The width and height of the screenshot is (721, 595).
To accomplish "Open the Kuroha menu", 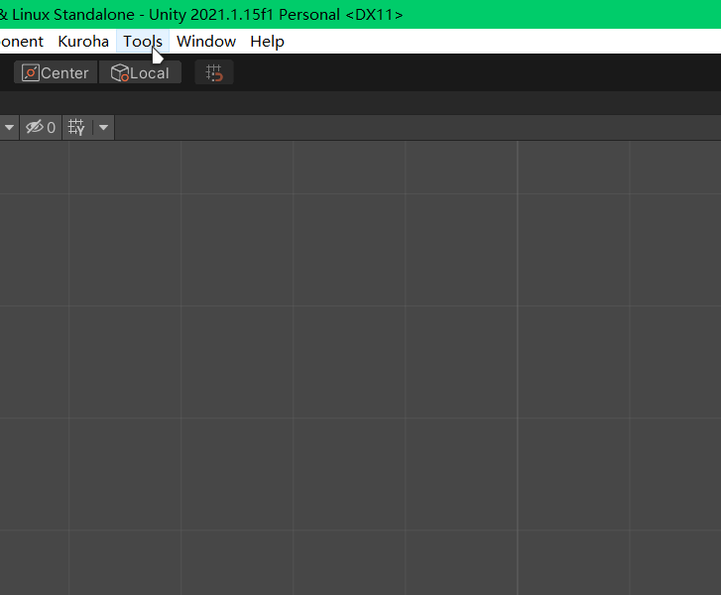I will click(x=83, y=42).
